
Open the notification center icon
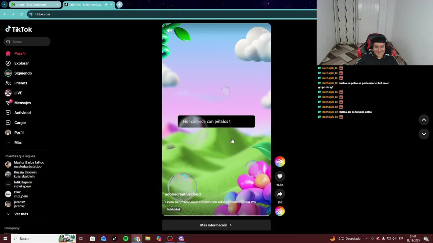(x=427, y=239)
